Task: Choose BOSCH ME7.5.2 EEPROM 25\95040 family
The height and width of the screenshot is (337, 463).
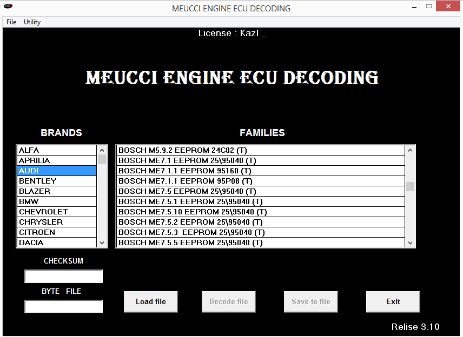Action: [x=261, y=222]
